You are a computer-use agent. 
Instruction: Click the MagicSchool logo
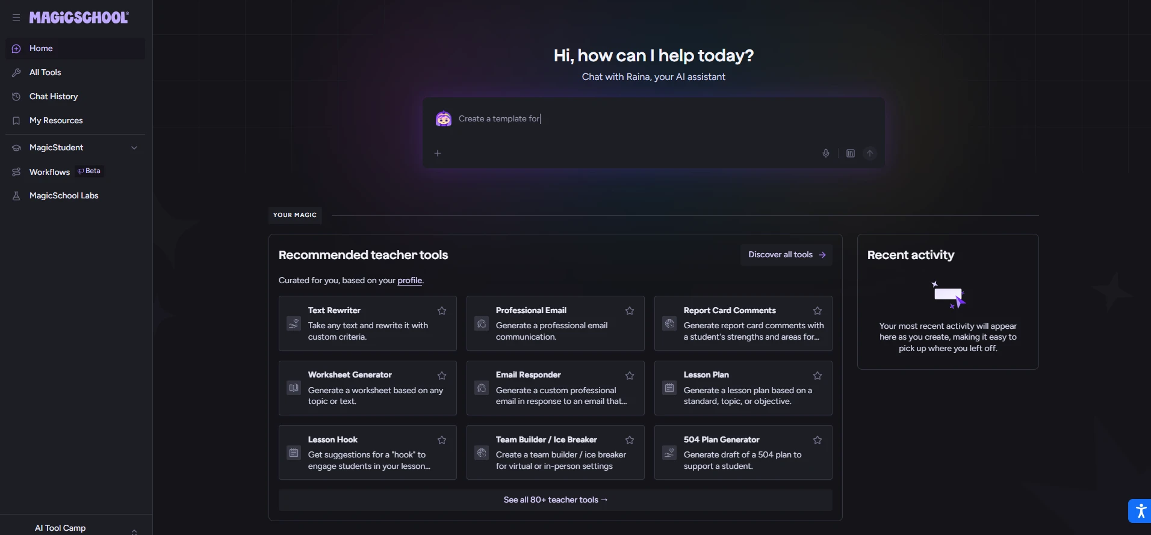79,17
